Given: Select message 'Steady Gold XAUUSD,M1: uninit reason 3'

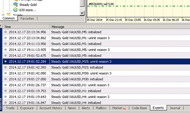Looking at the screenshot, I should [x=80, y=38].
